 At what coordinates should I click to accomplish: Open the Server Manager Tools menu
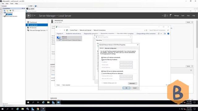click(183, 16)
